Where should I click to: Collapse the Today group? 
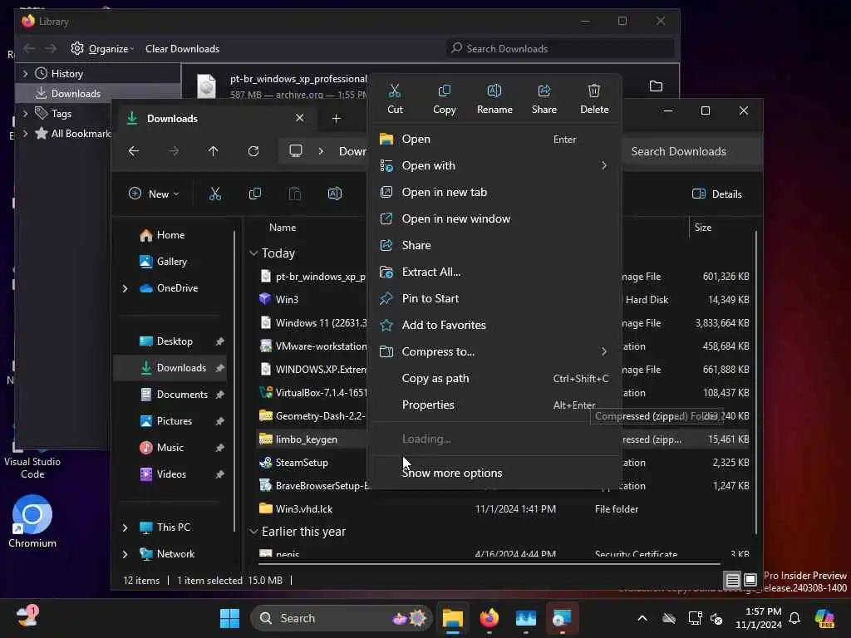(253, 253)
